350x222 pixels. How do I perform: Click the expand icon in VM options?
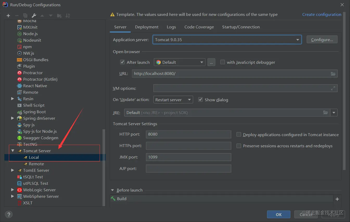pyautogui.click(x=333, y=88)
